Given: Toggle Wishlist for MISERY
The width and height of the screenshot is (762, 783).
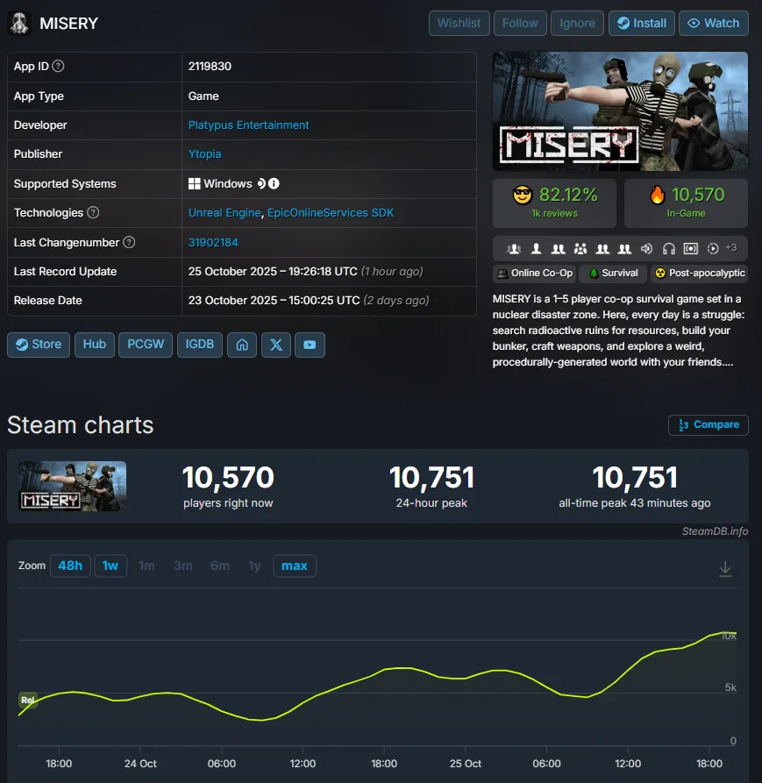Looking at the screenshot, I should [x=459, y=23].
